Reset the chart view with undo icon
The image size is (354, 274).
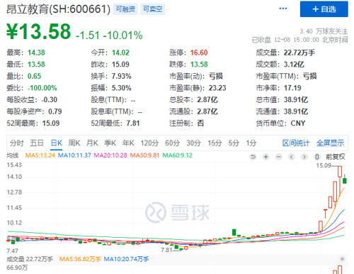pos(253,157)
